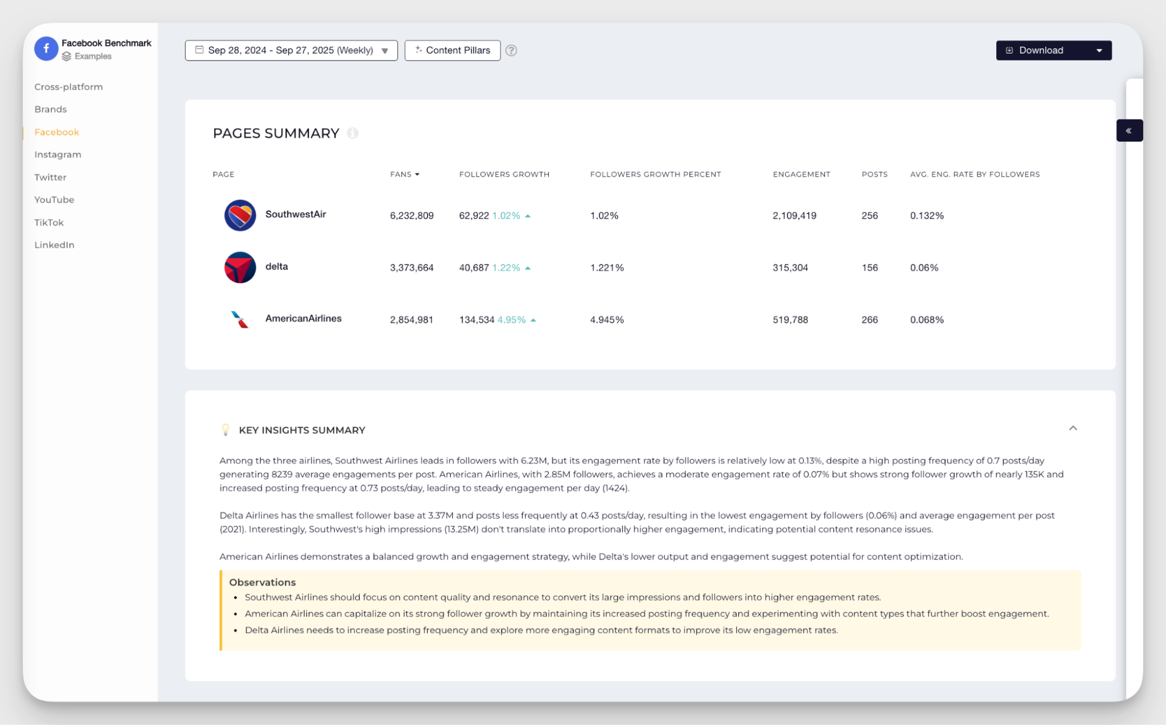The width and height of the screenshot is (1166, 725).
Task: Switch to the TikTok sidebar item
Action: point(49,223)
